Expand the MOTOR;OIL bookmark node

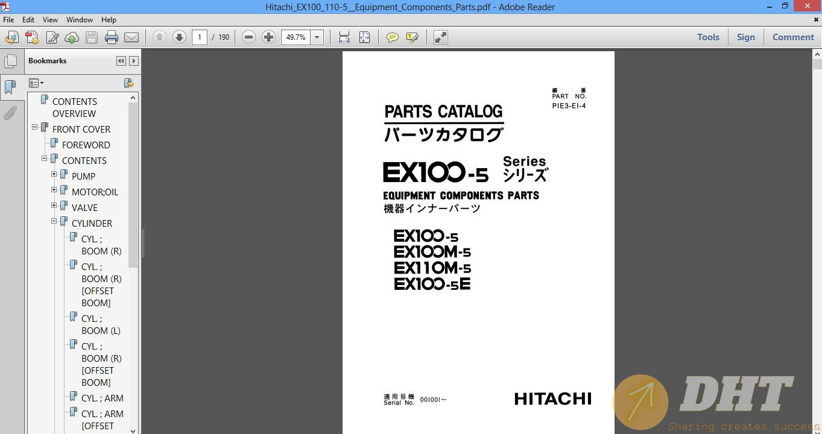[54, 190]
